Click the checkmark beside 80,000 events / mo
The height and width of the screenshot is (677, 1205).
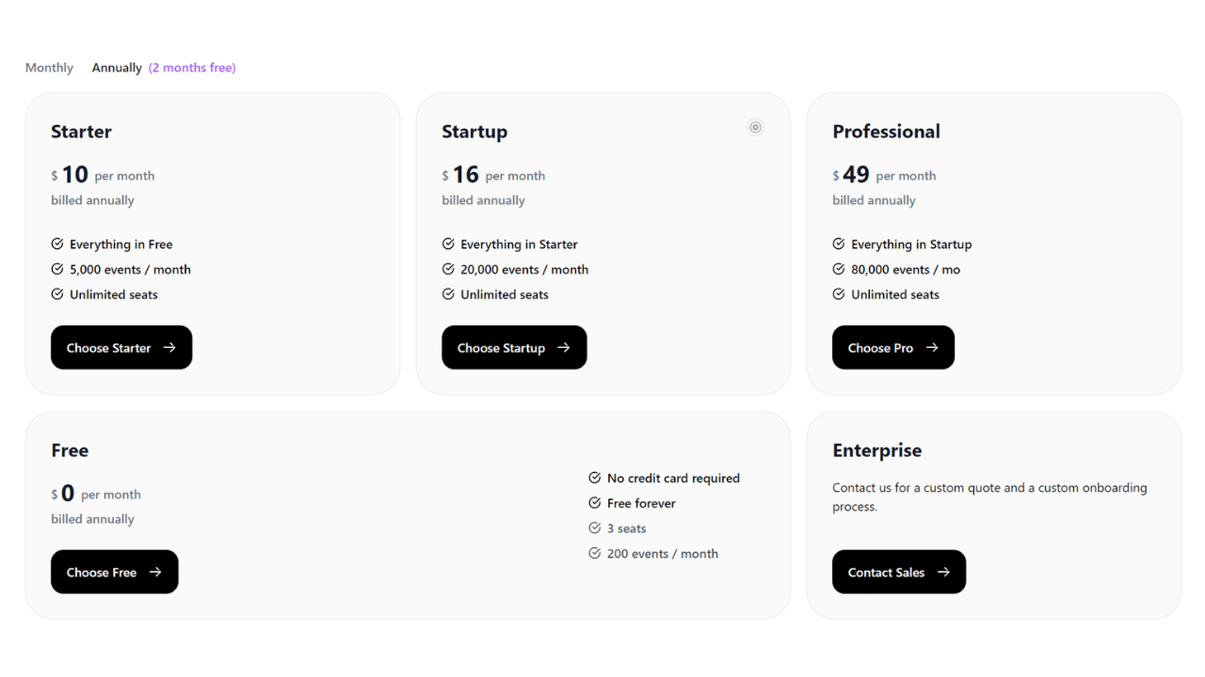(838, 269)
